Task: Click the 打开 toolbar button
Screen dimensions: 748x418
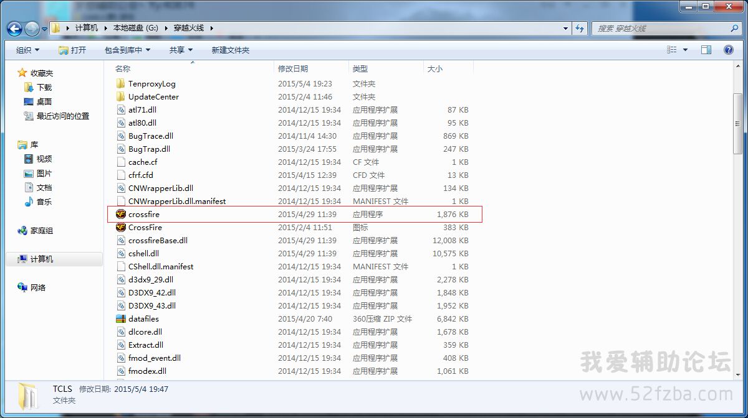Action: (x=72, y=50)
